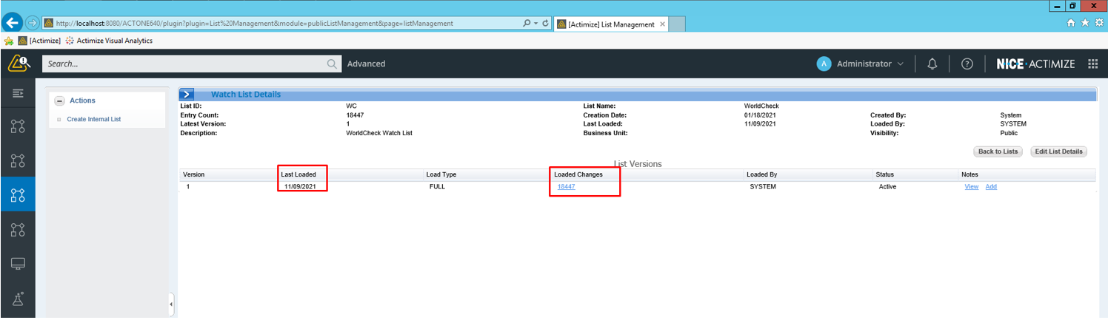Click the Notes column header
Viewport: 1108px width, 320px height.
[x=969, y=174]
